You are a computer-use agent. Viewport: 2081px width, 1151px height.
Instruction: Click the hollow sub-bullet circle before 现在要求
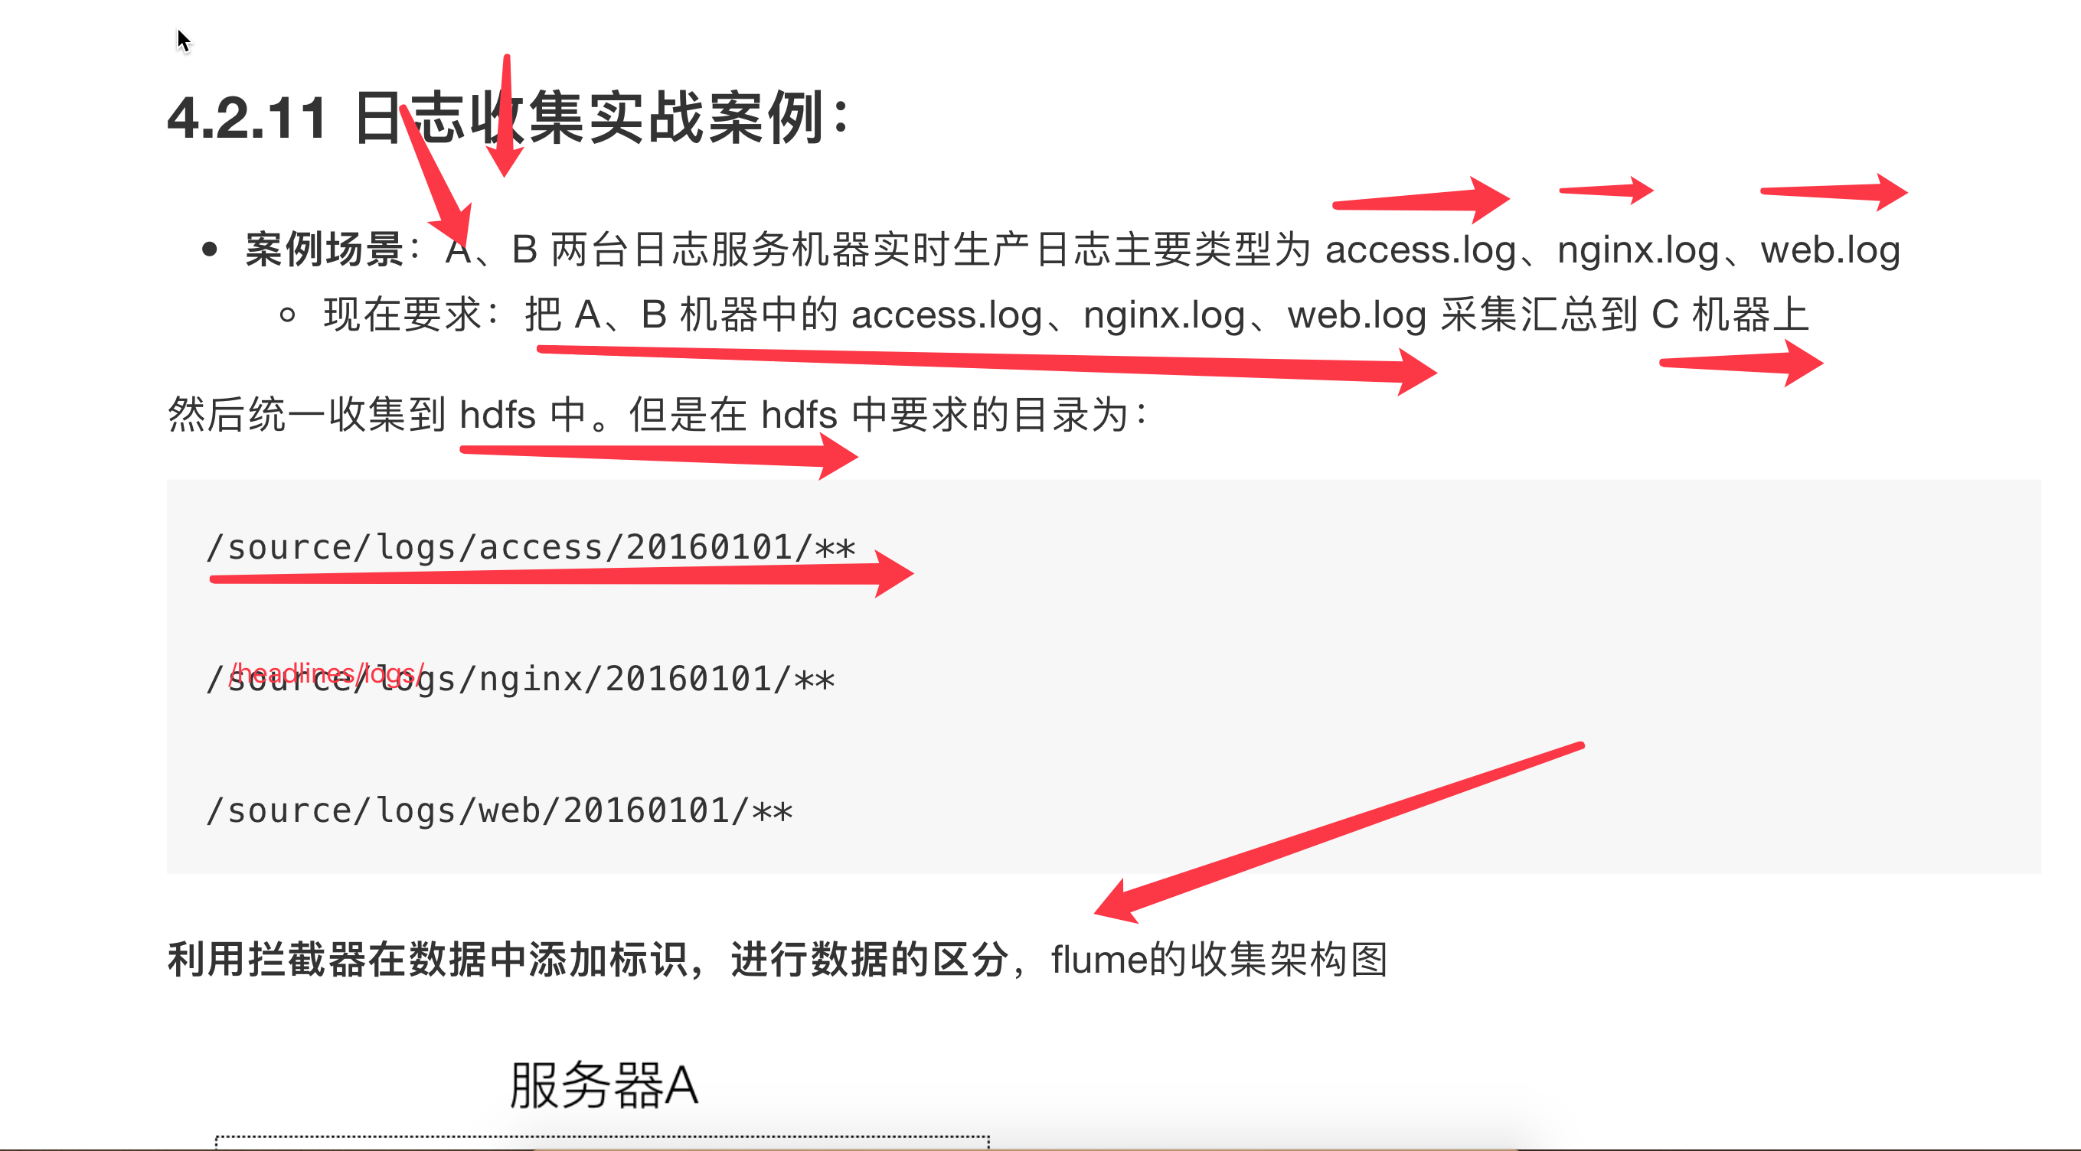coord(287,315)
